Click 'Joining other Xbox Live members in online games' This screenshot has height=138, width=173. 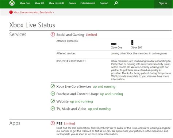[x=139, y=53]
